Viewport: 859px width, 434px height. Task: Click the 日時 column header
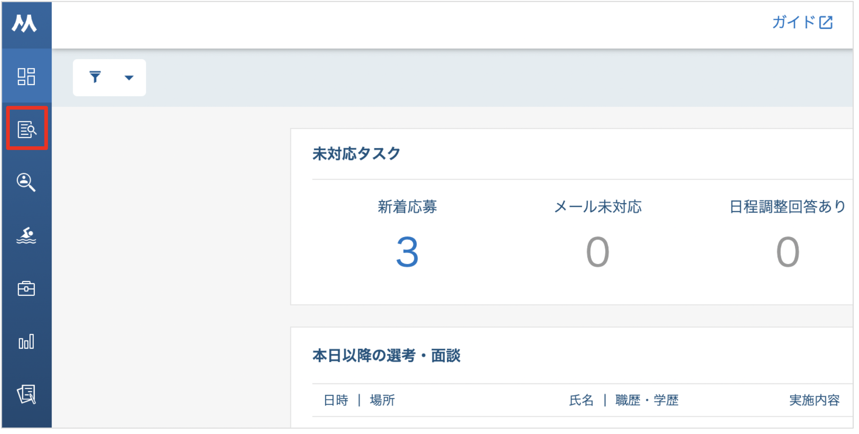click(336, 401)
